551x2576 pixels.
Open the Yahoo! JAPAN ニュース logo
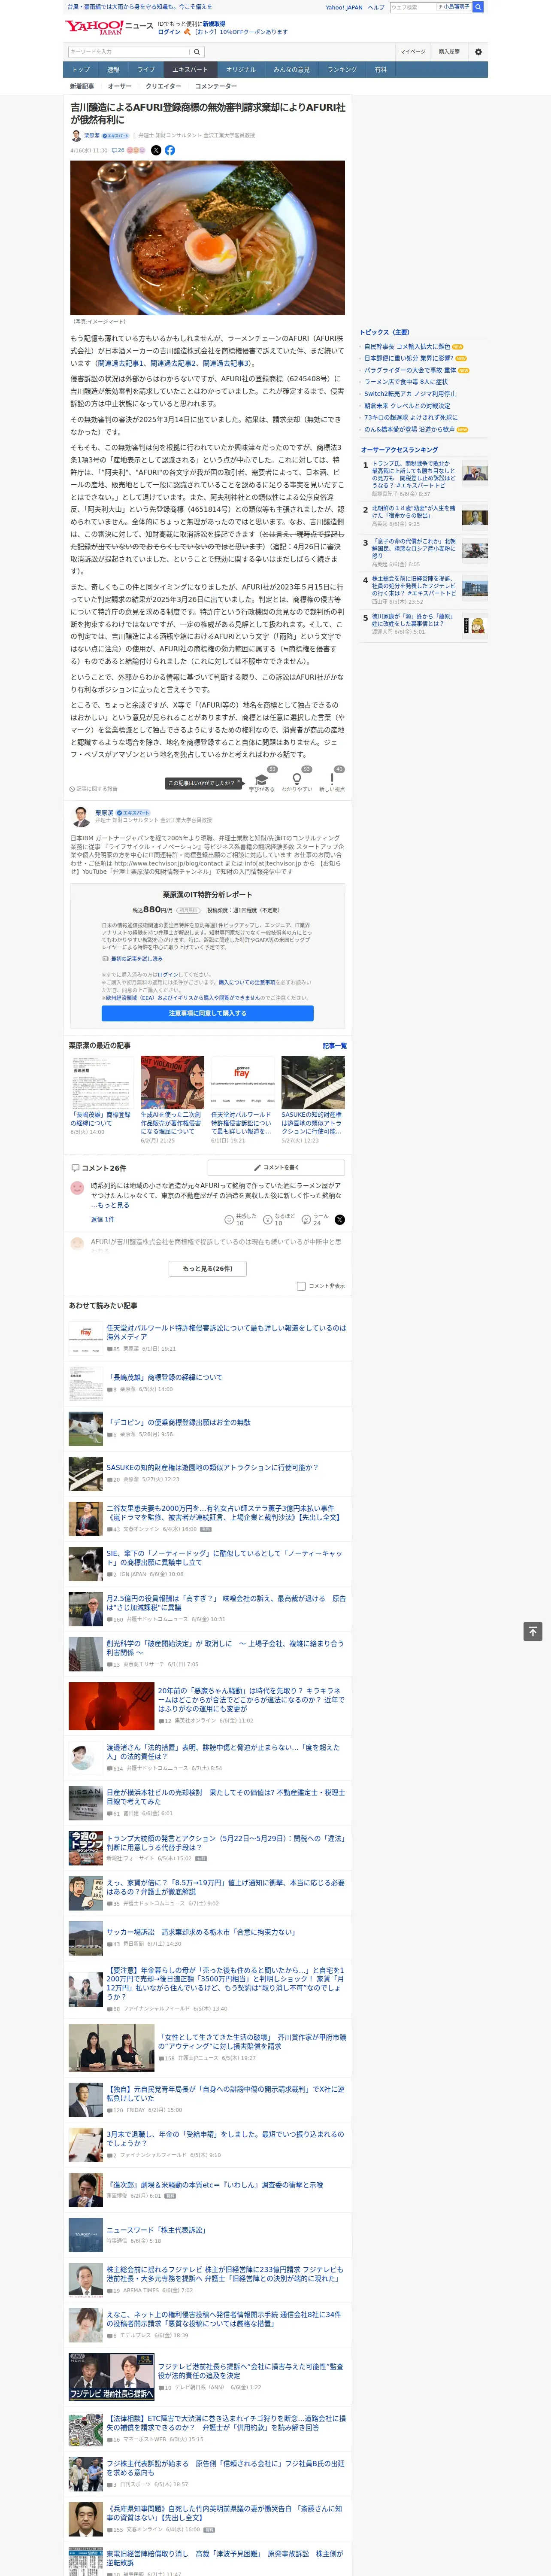coord(109,27)
